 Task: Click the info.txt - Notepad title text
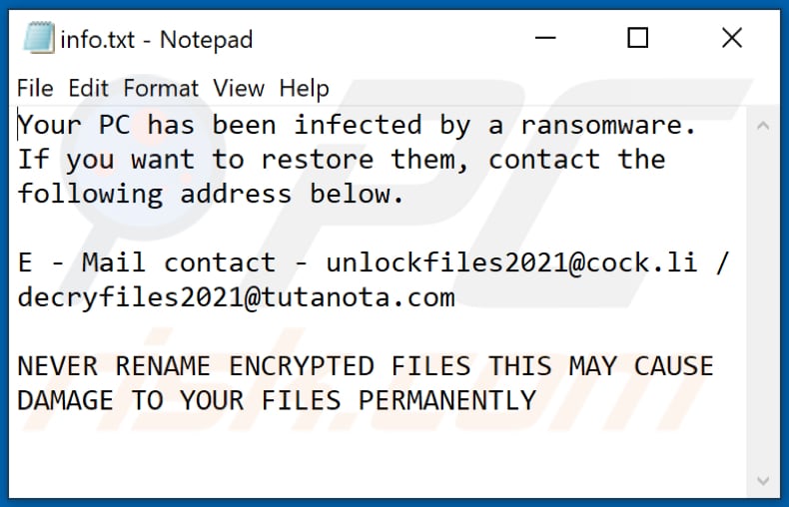pyautogui.click(x=156, y=40)
